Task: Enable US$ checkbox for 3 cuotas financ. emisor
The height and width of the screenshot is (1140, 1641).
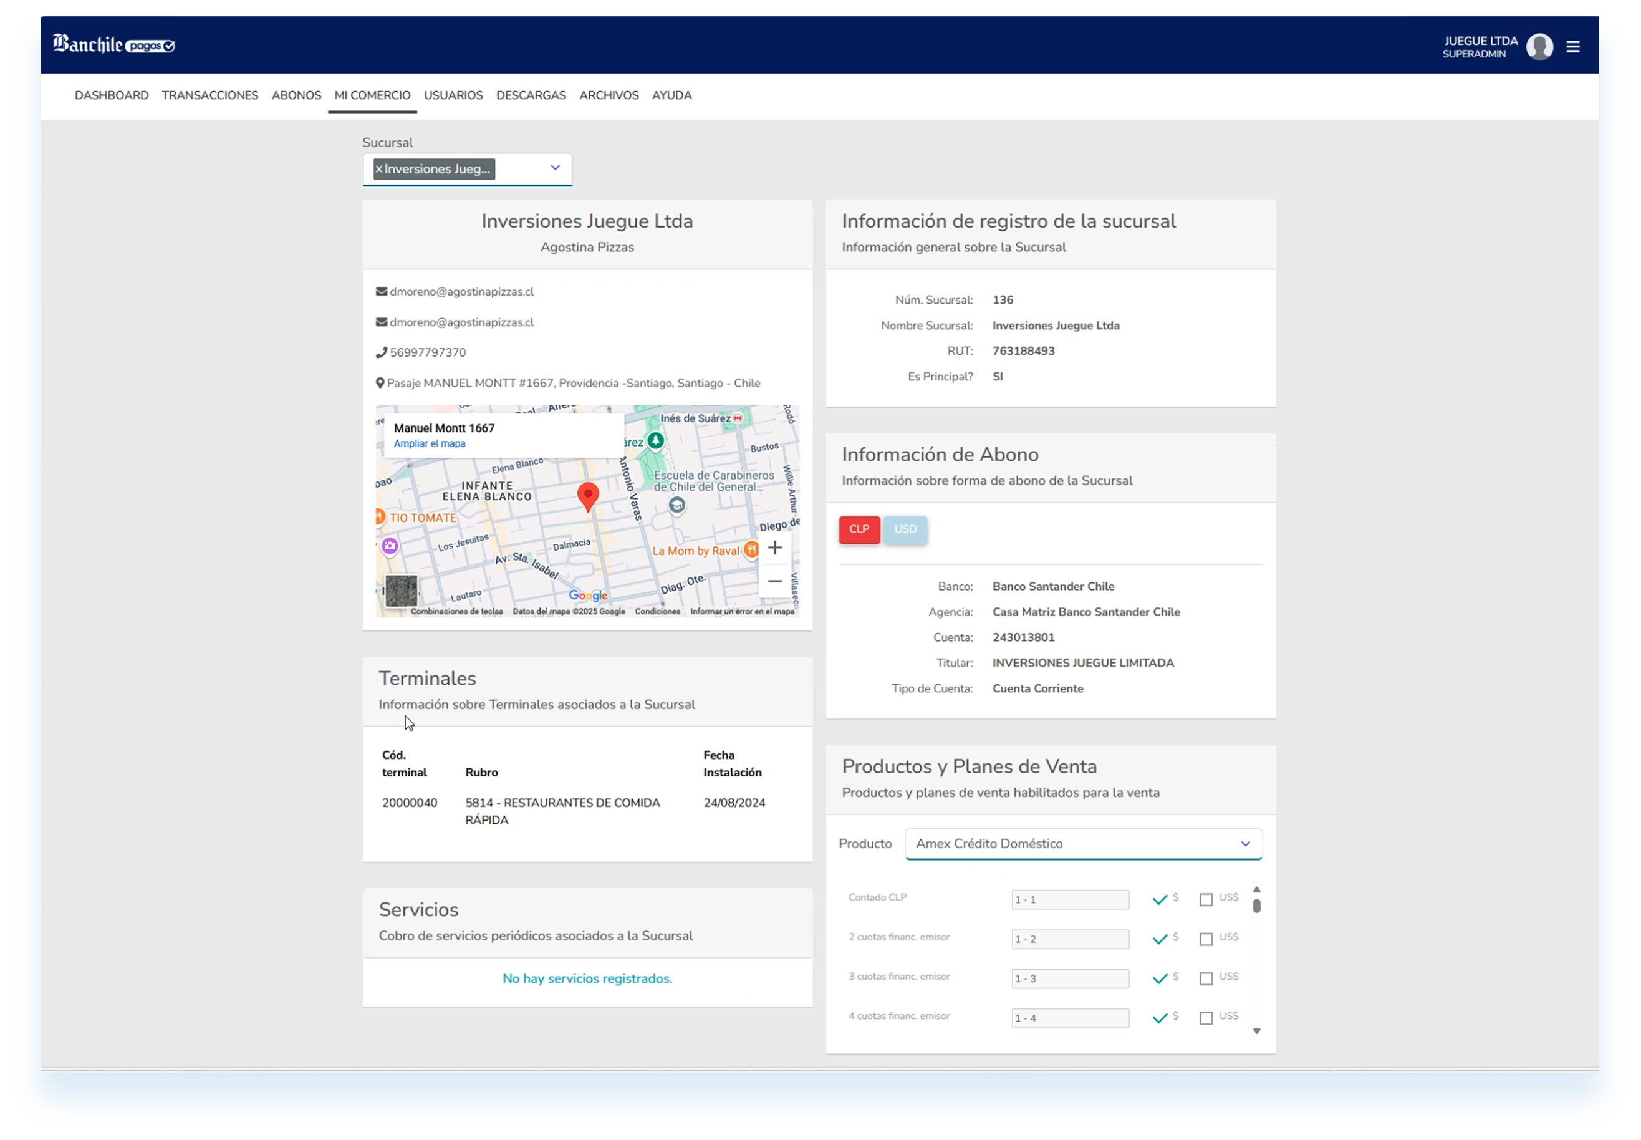Action: click(x=1205, y=978)
